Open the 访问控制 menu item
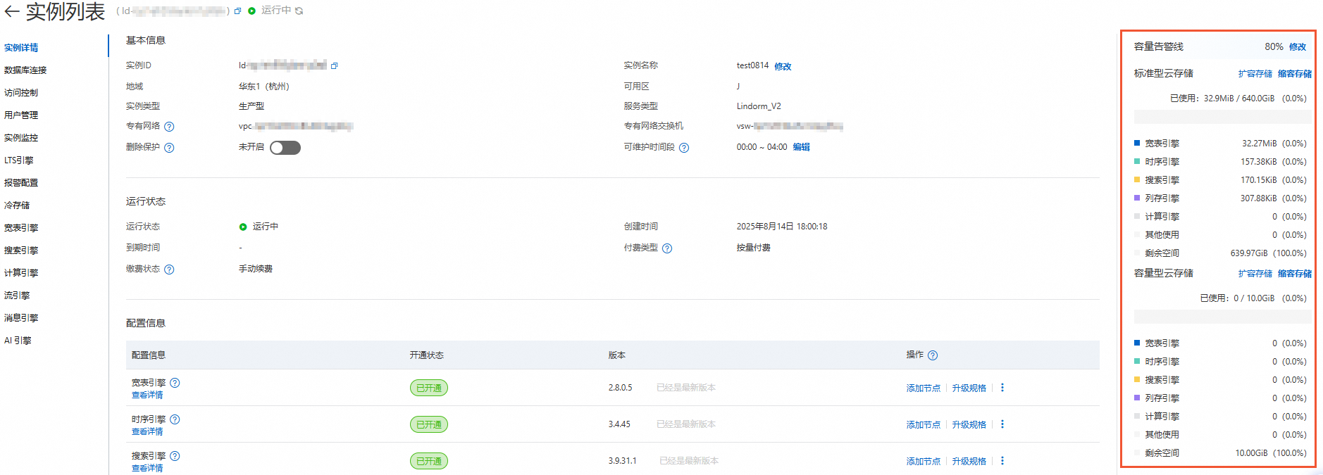The width and height of the screenshot is (1323, 475). pyautogui.click(x=21, y=93)
